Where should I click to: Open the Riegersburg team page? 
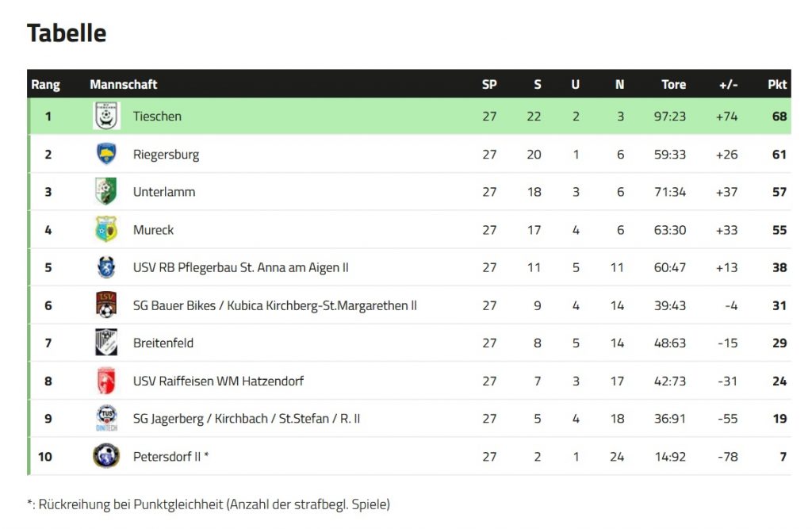[x=166, y=155]
